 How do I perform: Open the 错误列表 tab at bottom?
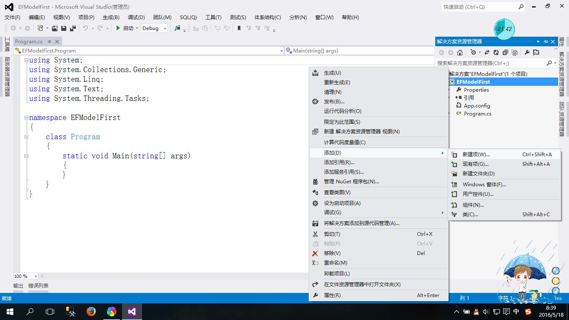(38, 286)
